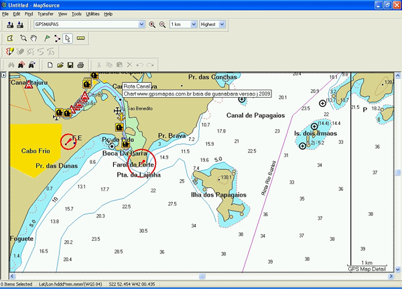Click the Zoom In magnifier icon
Screen dimensions: 402x289
[x=152, y=25]
